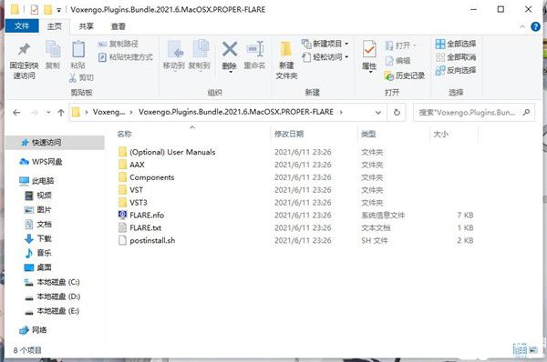Click Cut (剪切) scissors icon
The height and width of the screenshot is (362, 547).
pos(73,77)
